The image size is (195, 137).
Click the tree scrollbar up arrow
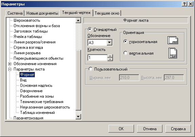78,20
